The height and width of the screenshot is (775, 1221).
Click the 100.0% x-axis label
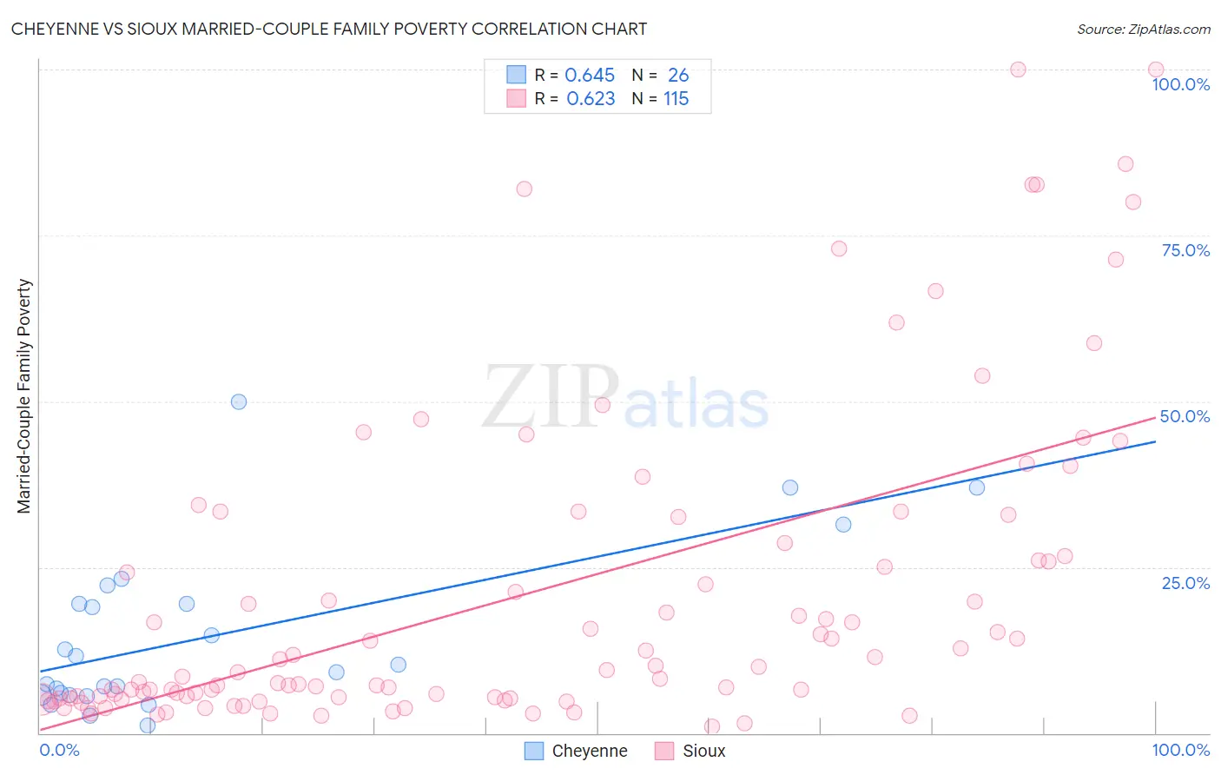click(1181, 750)
